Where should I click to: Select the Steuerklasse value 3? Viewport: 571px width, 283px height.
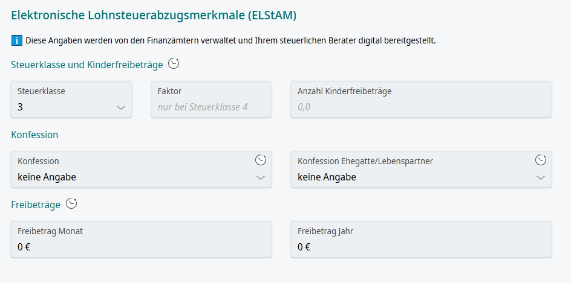click(x=21, y=107)
